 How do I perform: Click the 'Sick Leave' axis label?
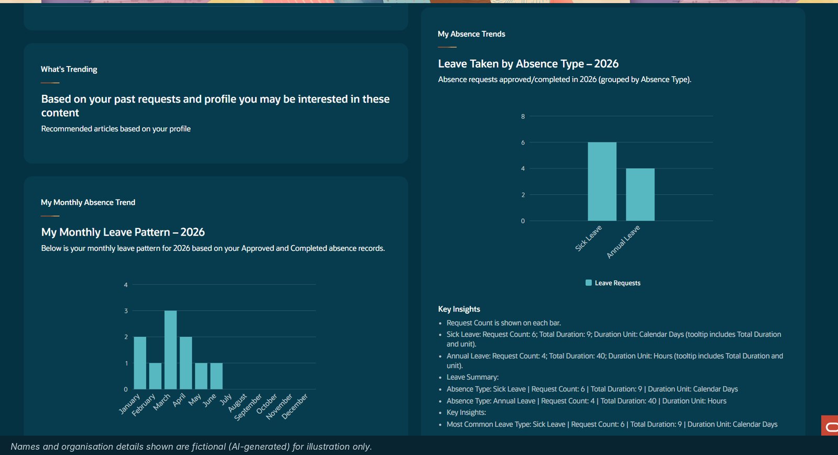589,238
